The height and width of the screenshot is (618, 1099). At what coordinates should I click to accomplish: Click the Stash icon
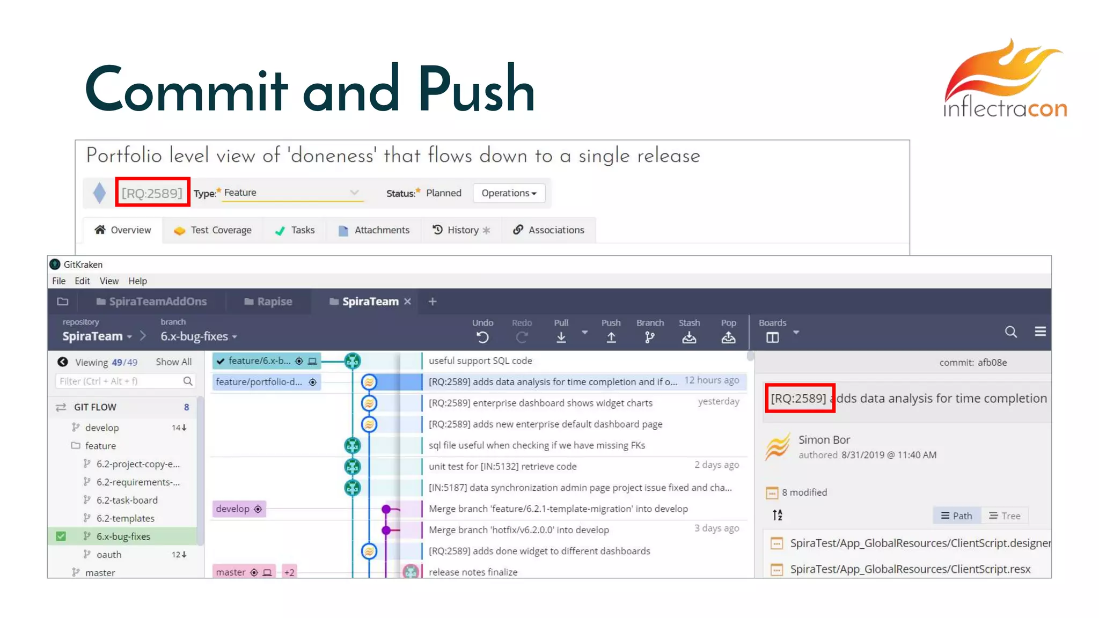(689, 337)
